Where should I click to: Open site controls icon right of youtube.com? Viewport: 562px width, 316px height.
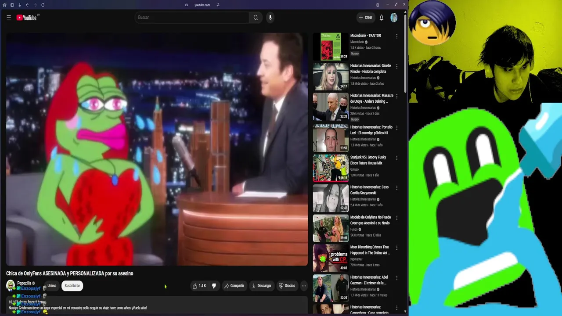click(218, 5)
